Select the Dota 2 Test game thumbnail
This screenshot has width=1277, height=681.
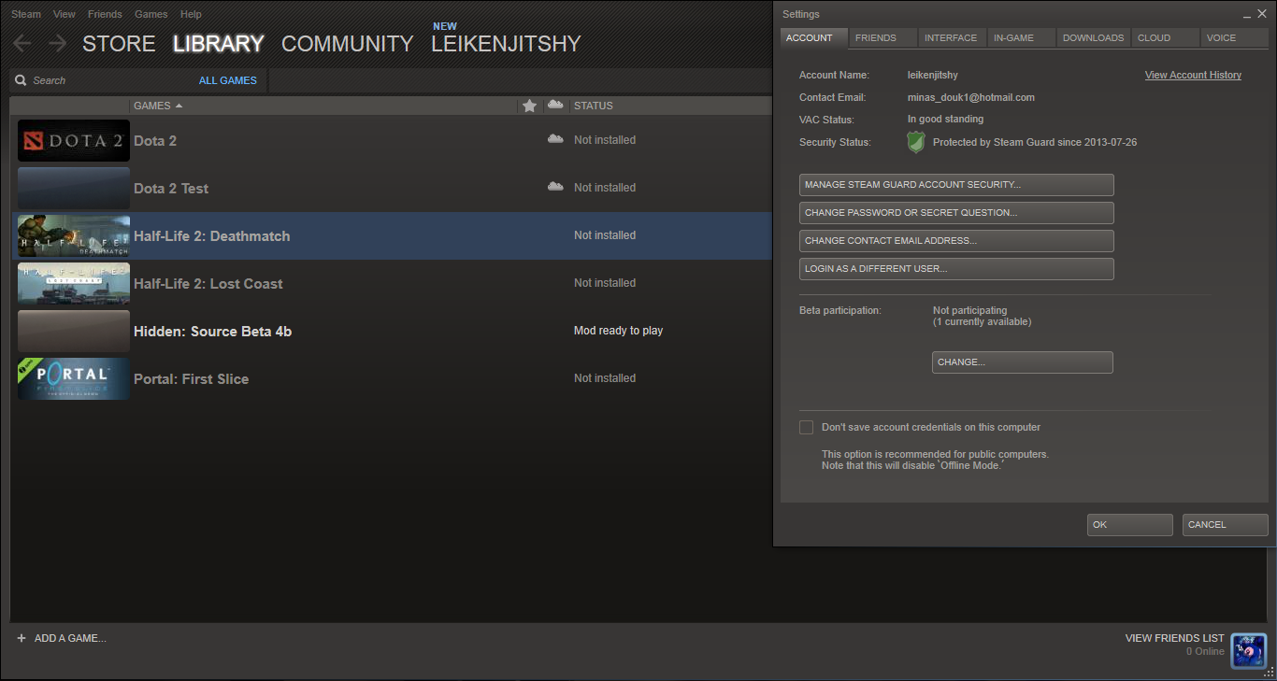(x=74, y=188)
